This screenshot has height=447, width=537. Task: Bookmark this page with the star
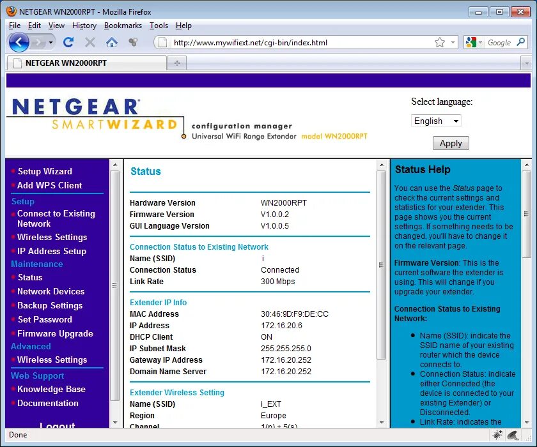[440, 42]
